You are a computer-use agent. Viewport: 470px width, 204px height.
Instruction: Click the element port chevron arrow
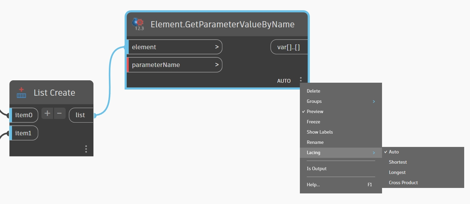click(217, 47)
